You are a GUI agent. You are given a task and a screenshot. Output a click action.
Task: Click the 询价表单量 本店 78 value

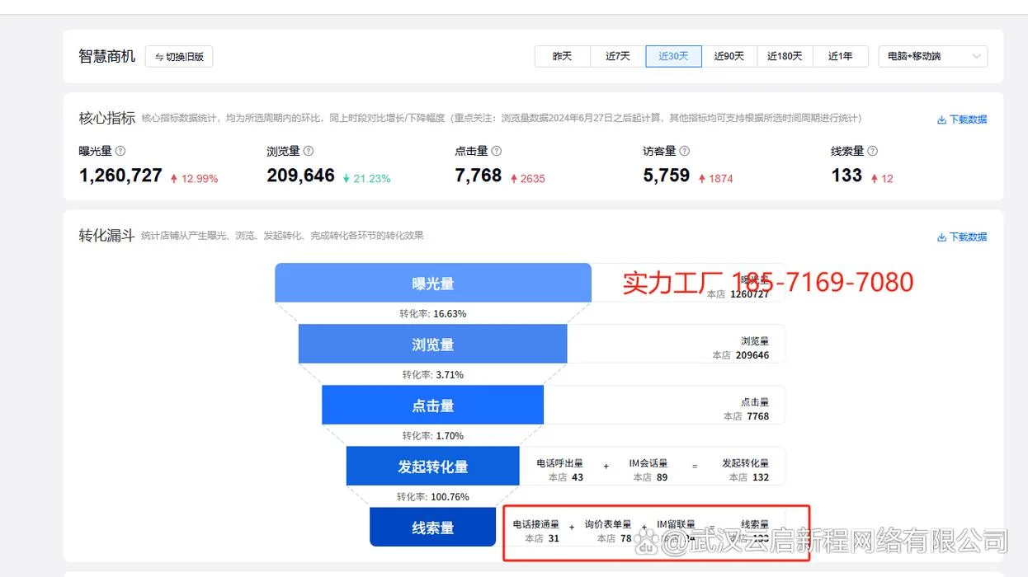coord(614,538)
